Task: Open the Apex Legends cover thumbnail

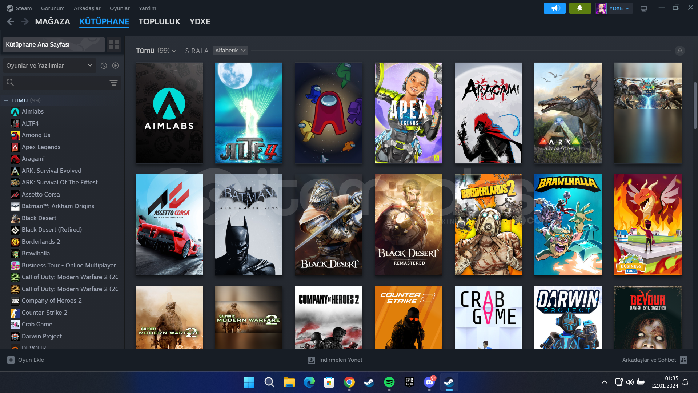Action: [x=408, y=113]
